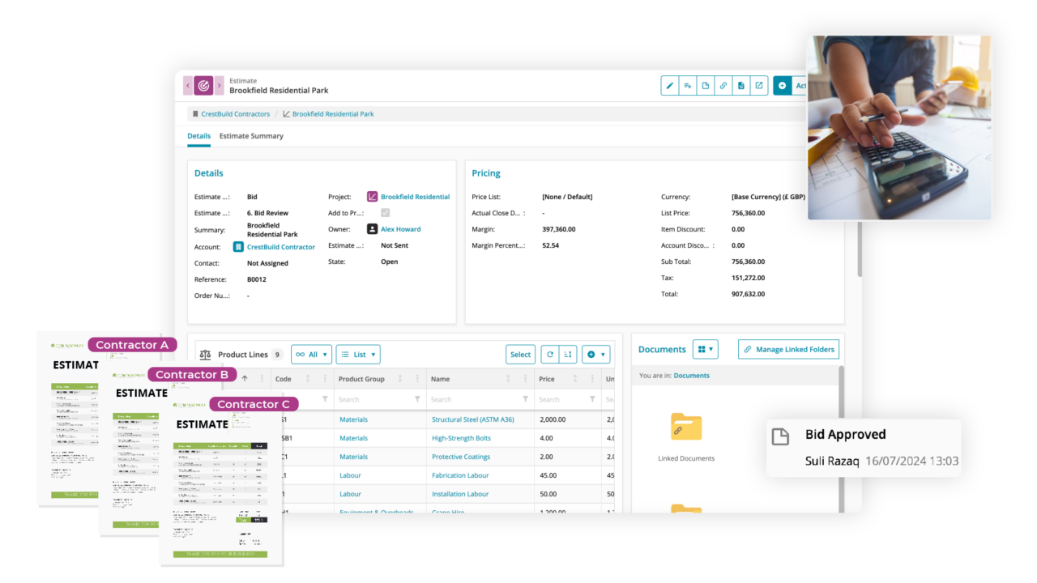Open CrestBuild Contractors breadcrumb link
1037x583 pixels.
click(x=236, y=114)
